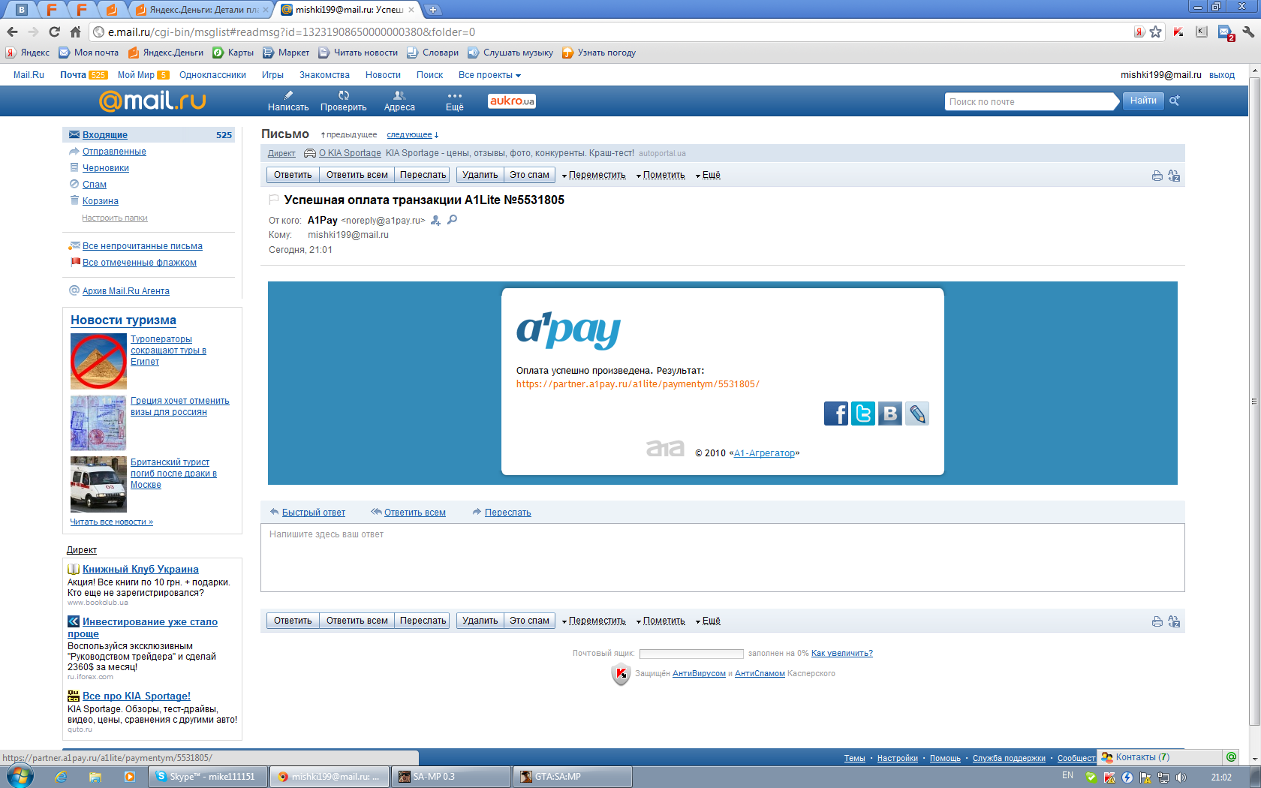Viewport: 1261px width, 788px height.
Task: Click the Kaspersky extension icon in toolbar
Action: (x=1178, y=32)
